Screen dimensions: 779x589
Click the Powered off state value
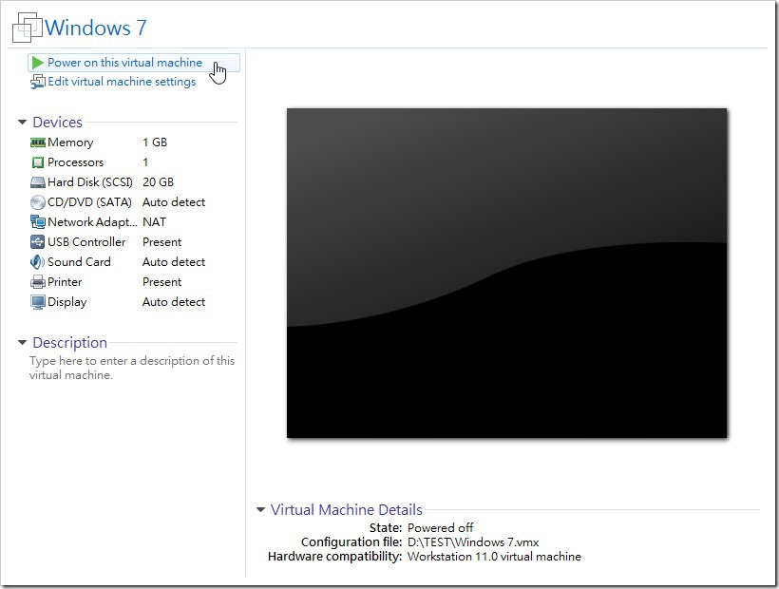[x=440, y=527]
